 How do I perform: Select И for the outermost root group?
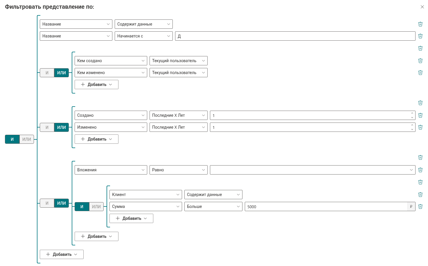(12, 139)
